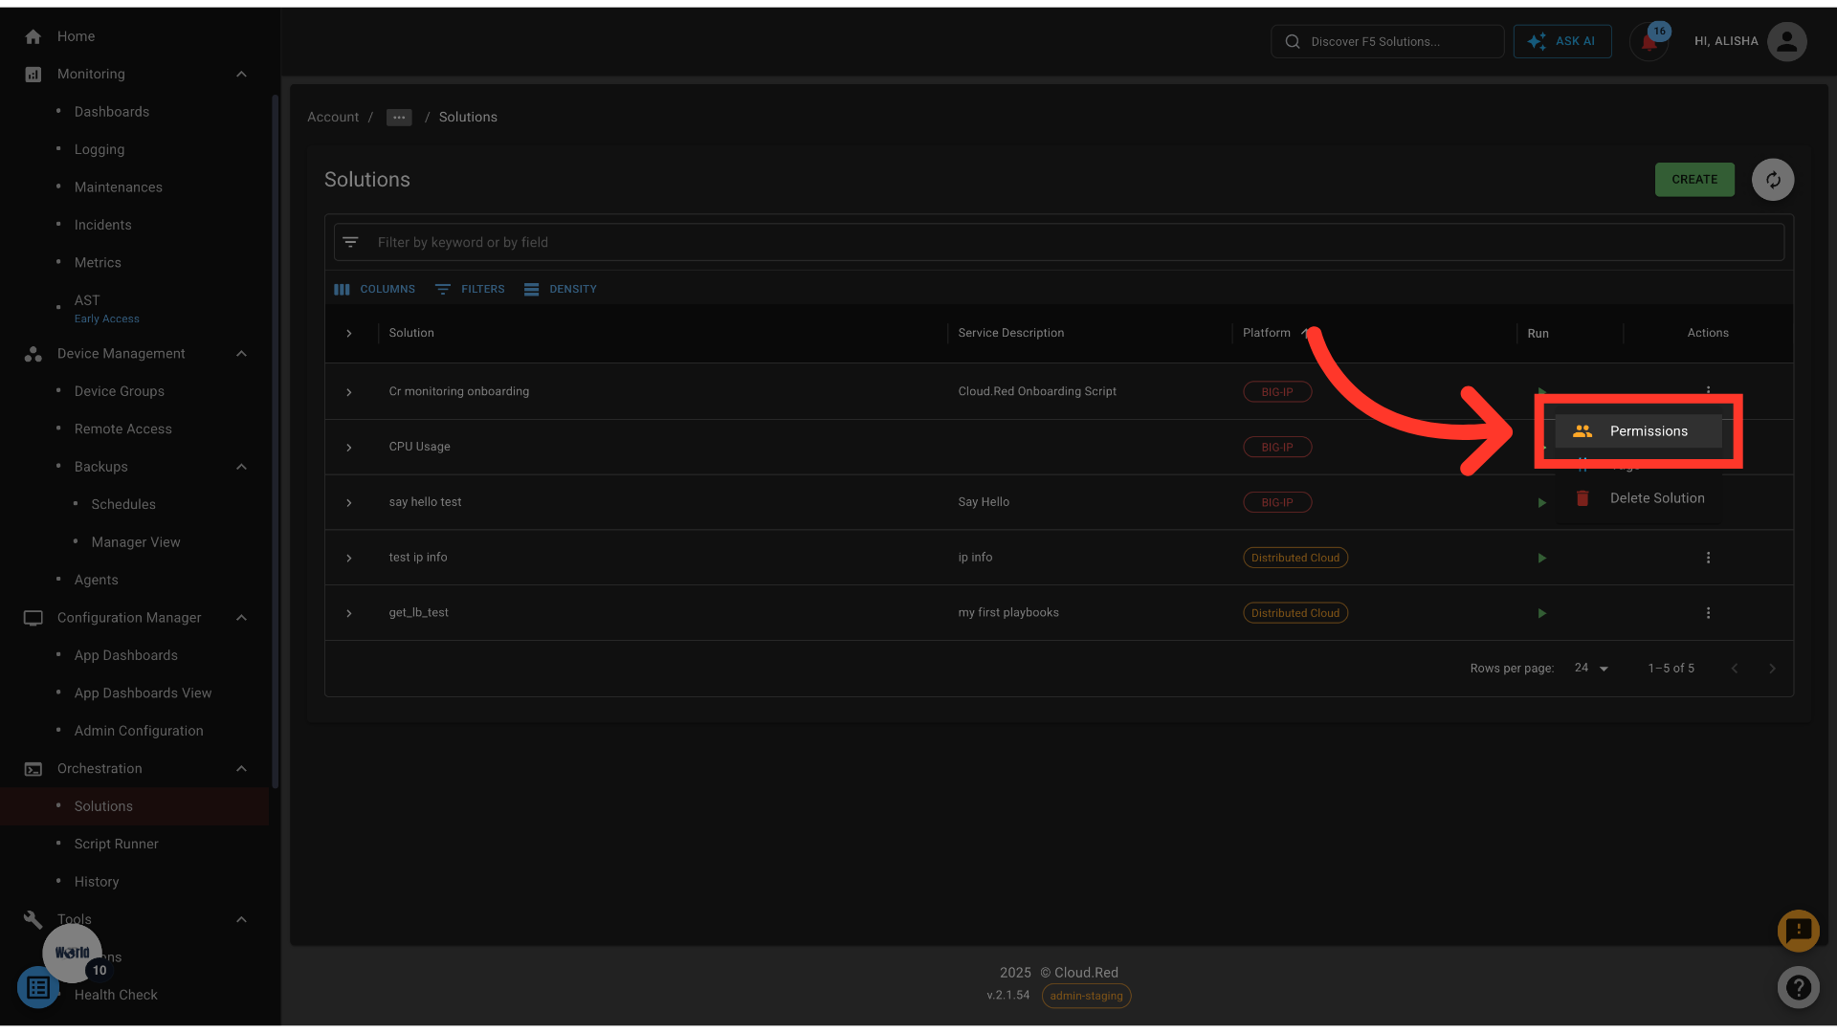Viewport: 1837px width, 1033px height.
Task: Open the help question mark icon
Action: tap(1798, 987)
